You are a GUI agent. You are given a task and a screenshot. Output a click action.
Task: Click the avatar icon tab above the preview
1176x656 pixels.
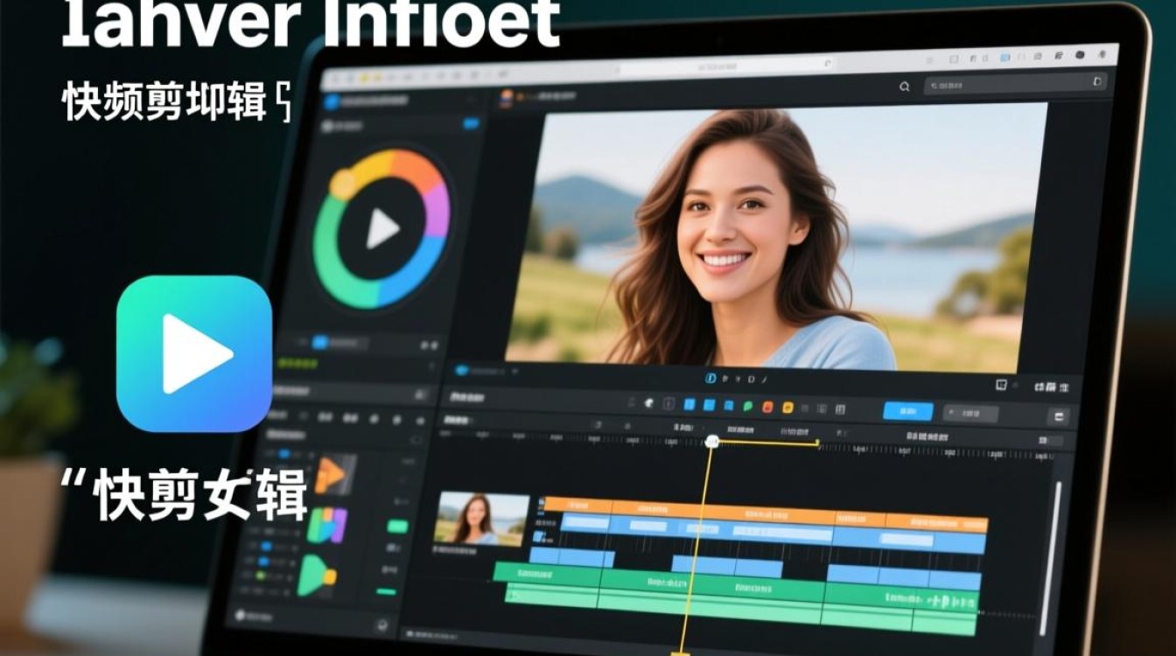point(506,97)
